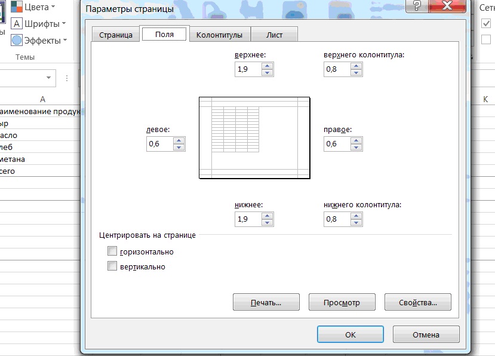Toggle the checked Сетка checkbox in ribbon

[x=486, y=23]
